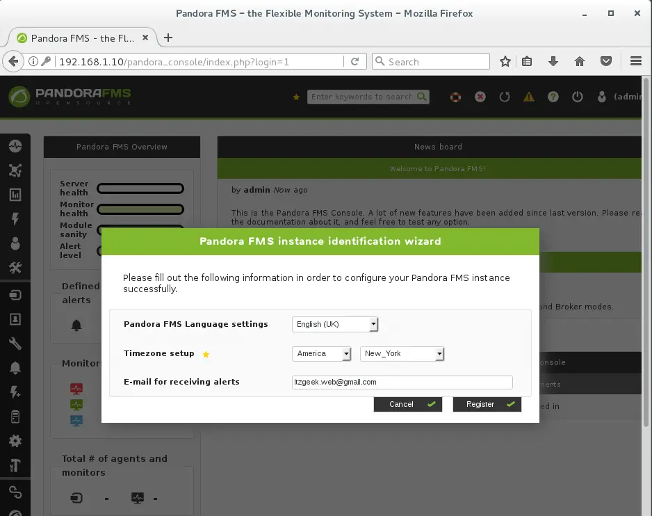Screen dimensions: 652x516
Task: Click the Register button in wizard
Action: 487,404
